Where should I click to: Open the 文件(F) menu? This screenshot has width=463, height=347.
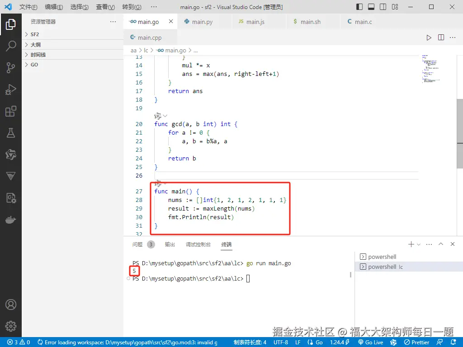tap(28, 7)
